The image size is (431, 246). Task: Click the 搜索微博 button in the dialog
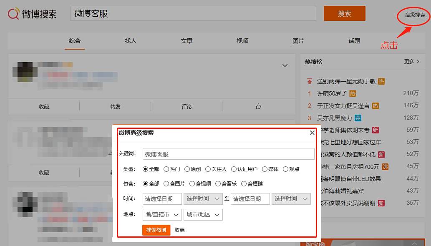tap(156, 230)
